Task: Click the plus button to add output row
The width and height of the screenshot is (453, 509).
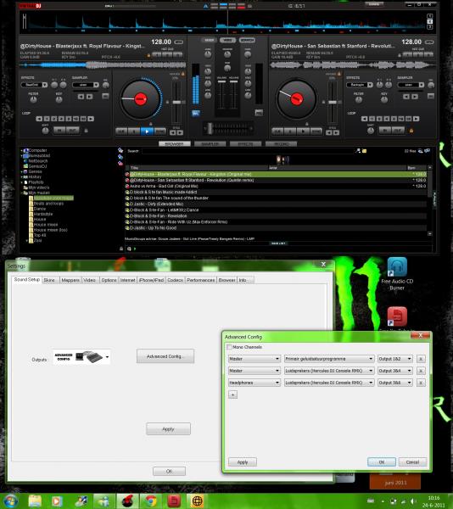Action: coord(232,394)
